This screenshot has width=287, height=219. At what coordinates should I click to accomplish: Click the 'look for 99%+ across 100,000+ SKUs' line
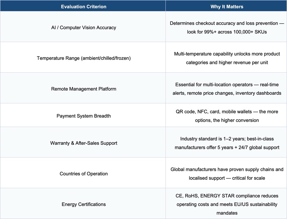pos(227,32)
